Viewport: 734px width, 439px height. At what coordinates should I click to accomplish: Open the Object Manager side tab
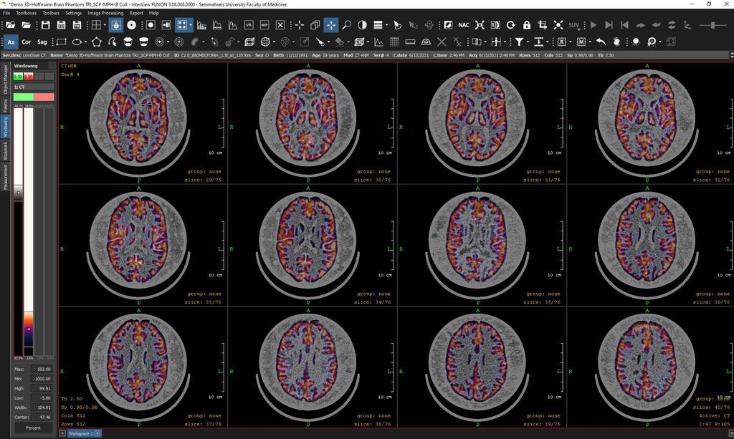(x=5, y=79)
